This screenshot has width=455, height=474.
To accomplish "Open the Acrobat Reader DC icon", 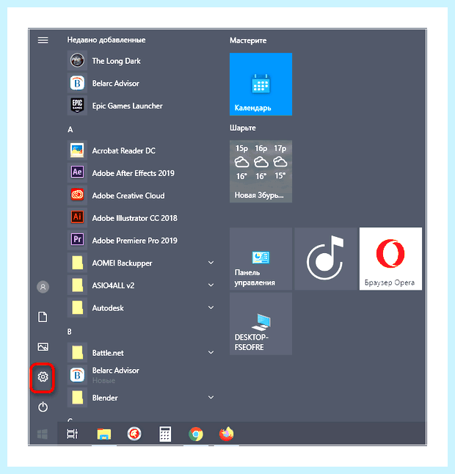I will 77,150.
